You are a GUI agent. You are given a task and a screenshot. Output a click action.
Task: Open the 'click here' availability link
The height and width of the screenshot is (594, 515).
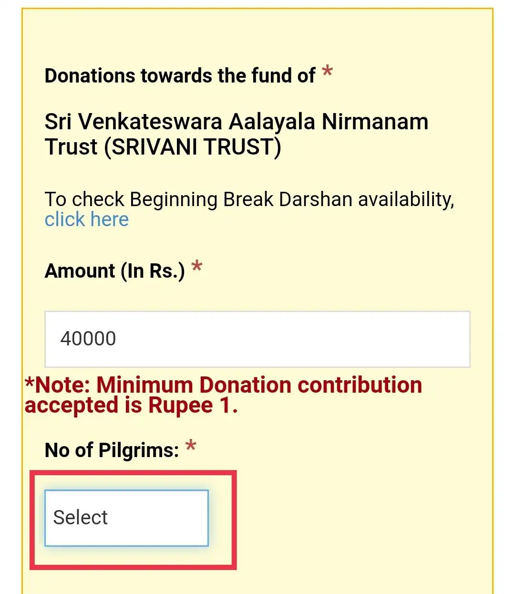[x=86, y=219]
